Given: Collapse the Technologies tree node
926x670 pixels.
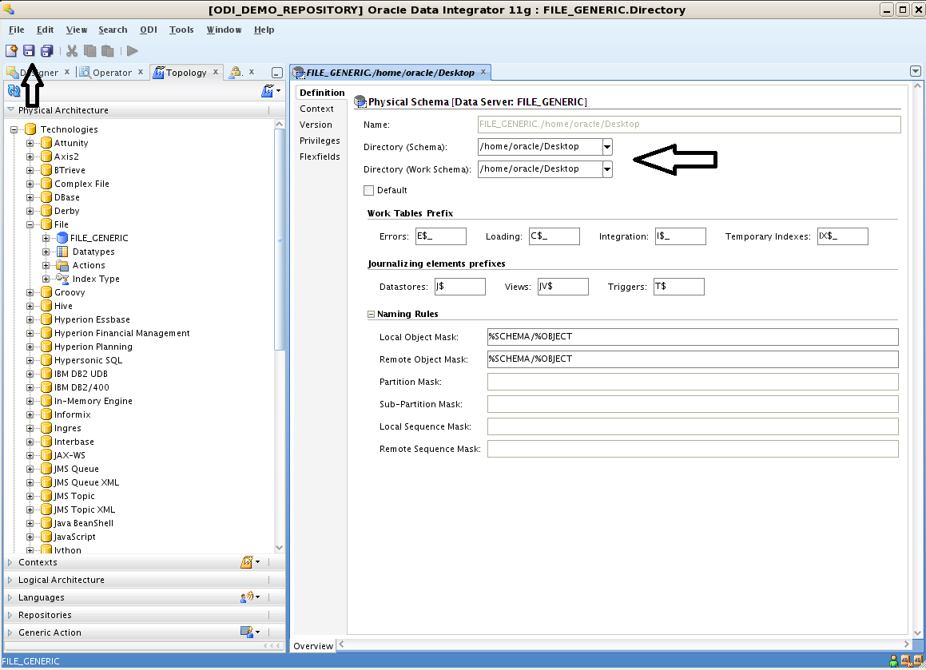Looking at the screenshot, I should click(x=14, y=129).
